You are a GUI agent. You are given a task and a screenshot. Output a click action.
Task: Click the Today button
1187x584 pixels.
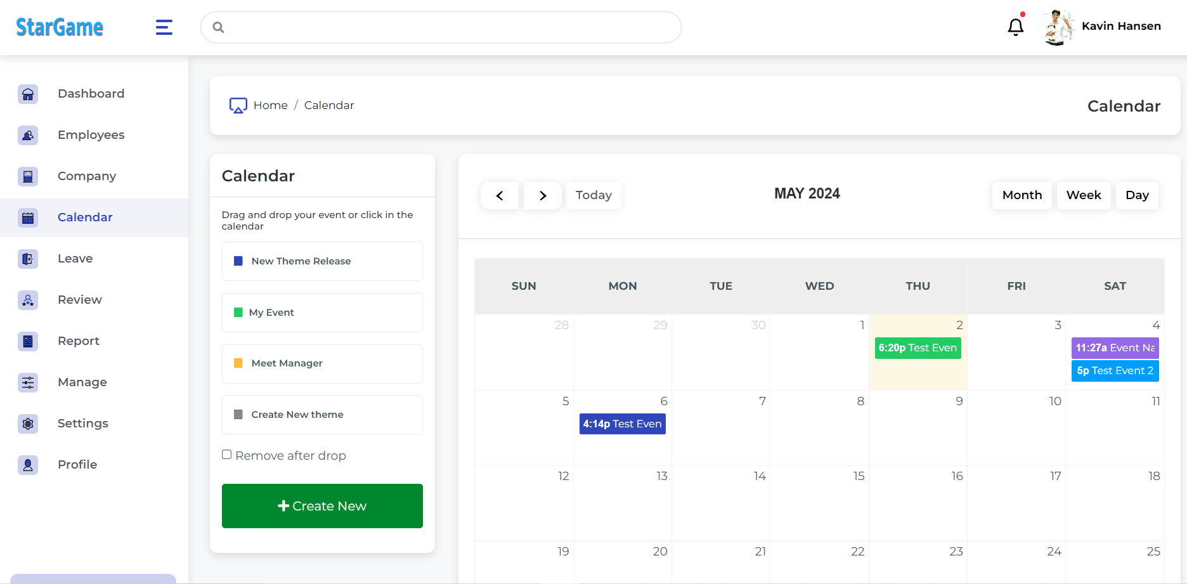(x=593, y=195)
